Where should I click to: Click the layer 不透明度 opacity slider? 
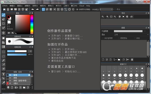click(128, 31)
